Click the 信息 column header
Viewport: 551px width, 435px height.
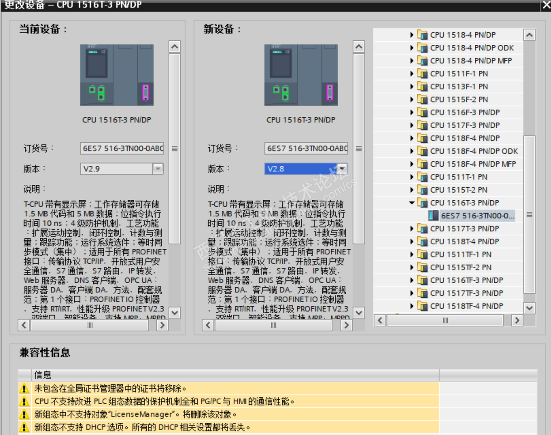236,375
